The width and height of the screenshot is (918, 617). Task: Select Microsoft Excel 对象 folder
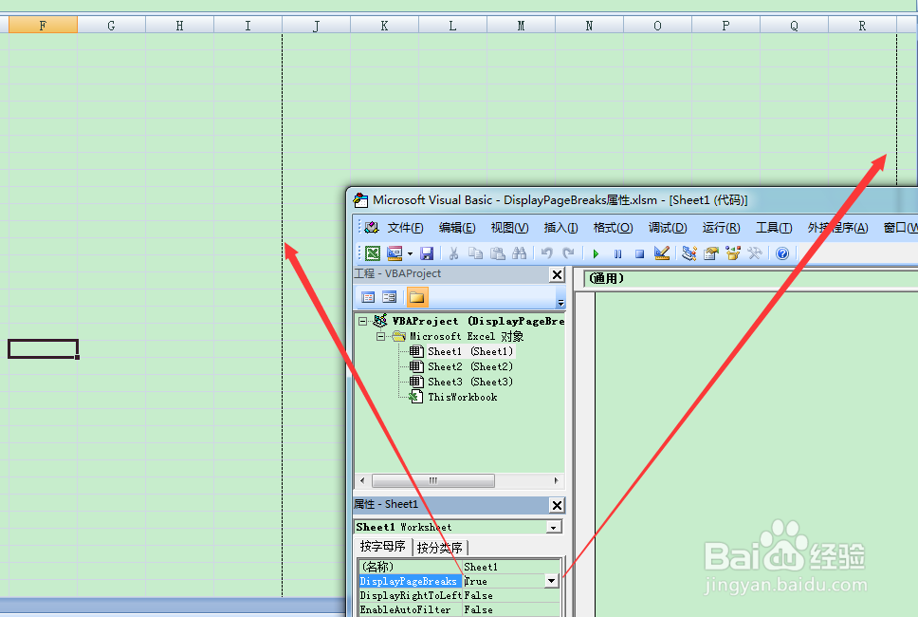(x=466, y=336)
